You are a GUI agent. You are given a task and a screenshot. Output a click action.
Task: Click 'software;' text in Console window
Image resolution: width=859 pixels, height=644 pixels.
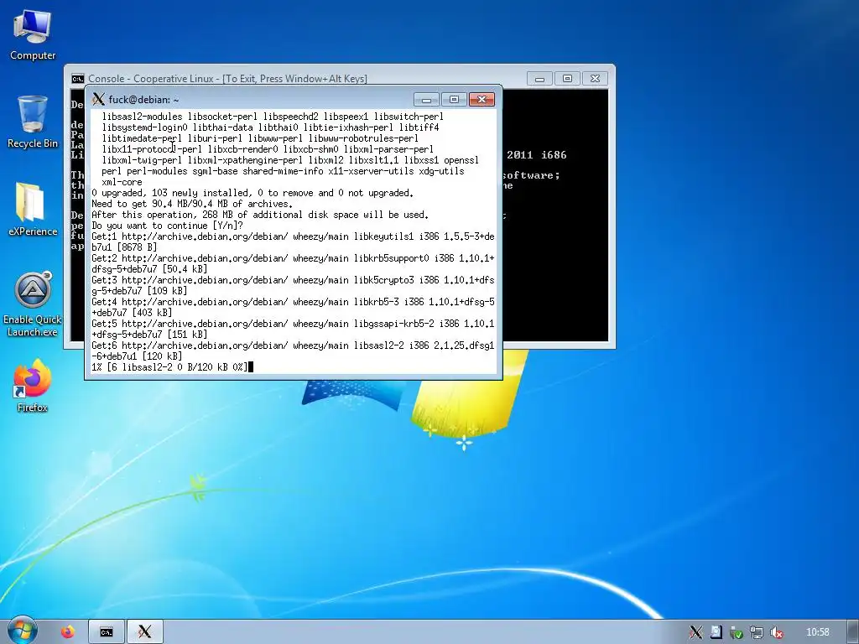[531, 175]
